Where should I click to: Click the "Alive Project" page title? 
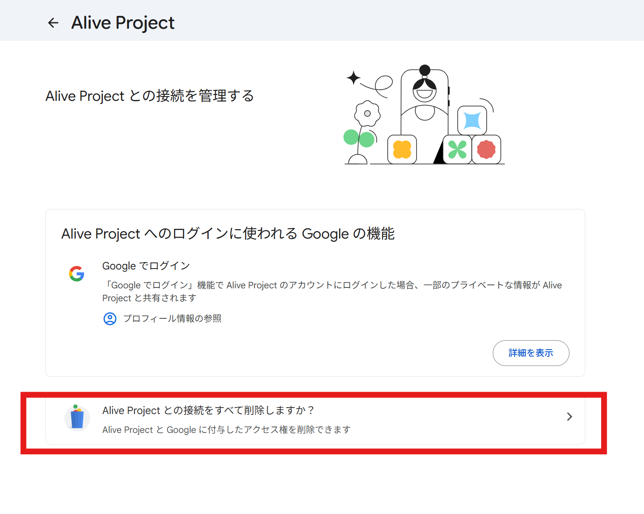[x=123, y=23]
